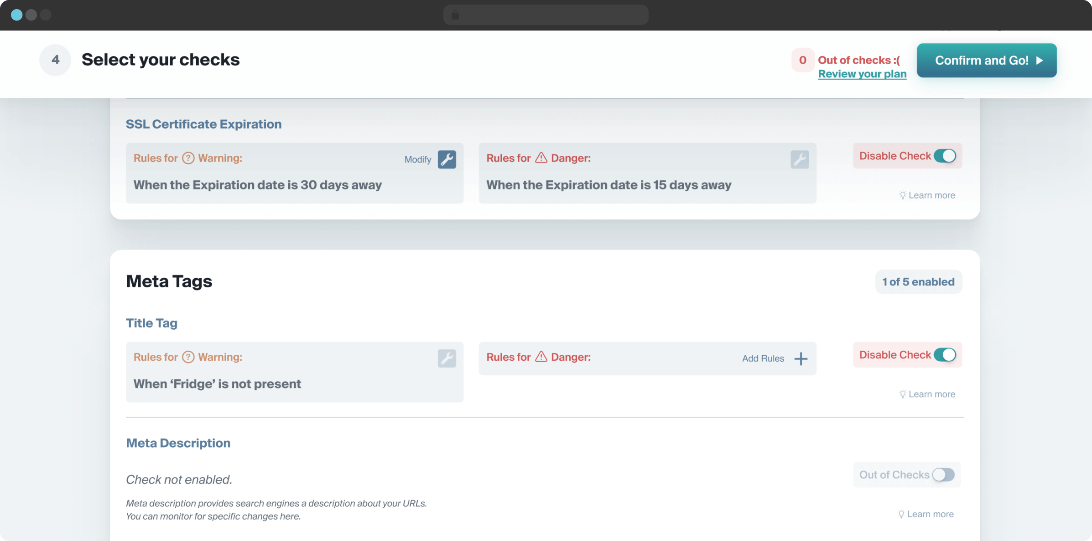Viewport: 1092px width, 541px height.
Task: Click Add Rules in Title Tag Danger
Action: pyautogui.click(x=763, y=358)
